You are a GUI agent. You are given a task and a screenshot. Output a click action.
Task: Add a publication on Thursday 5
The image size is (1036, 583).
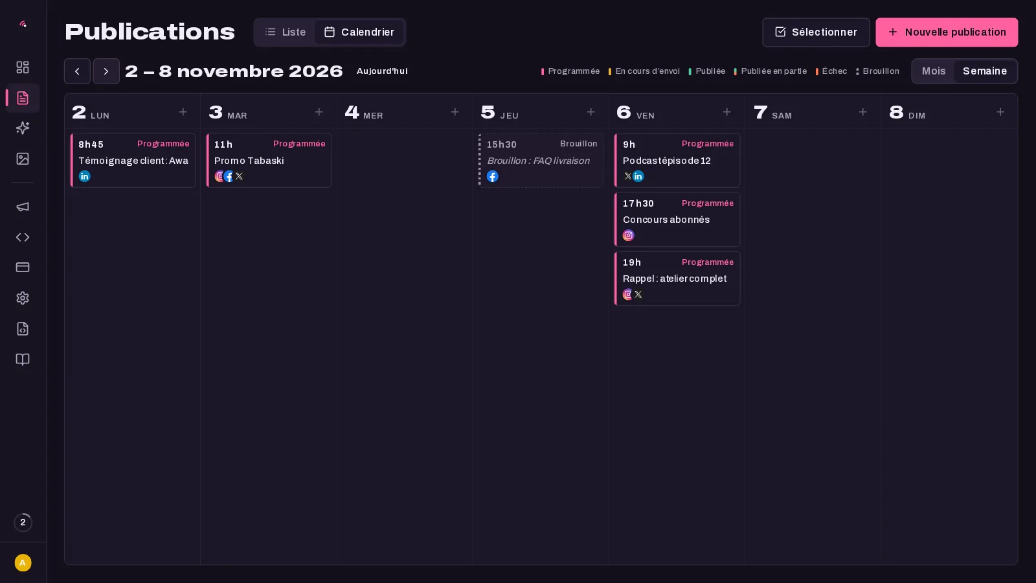pos(591,112)
